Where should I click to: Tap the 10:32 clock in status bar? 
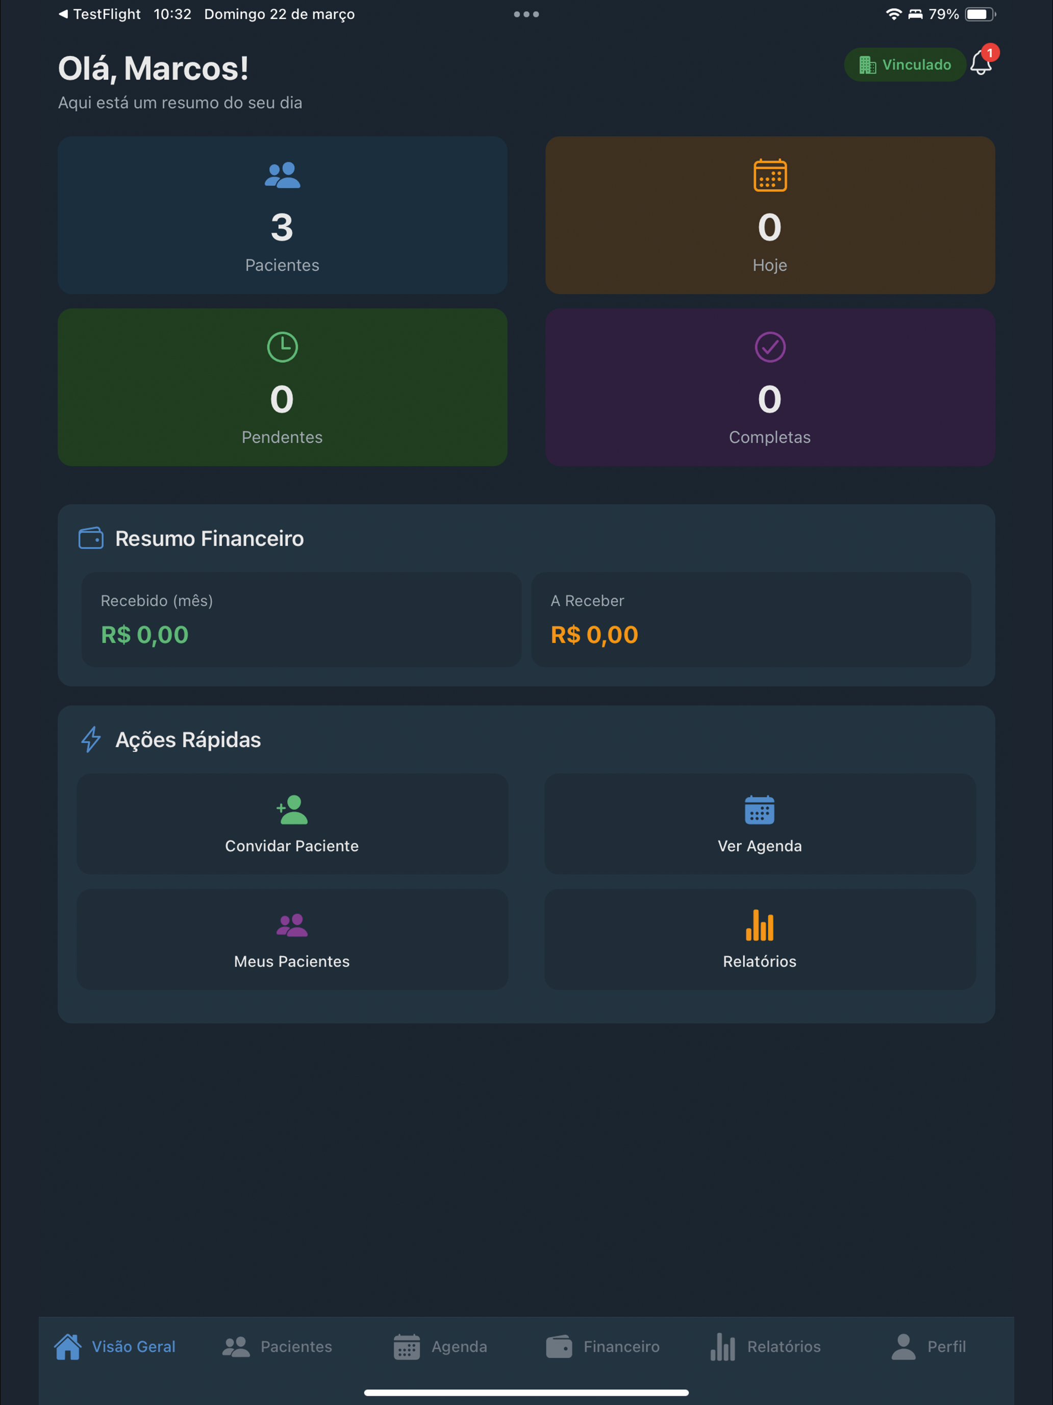[x=172, y=14]
